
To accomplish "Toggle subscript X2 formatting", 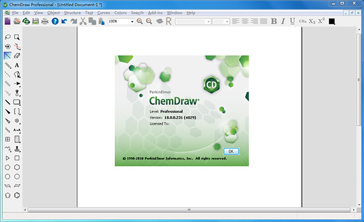I will click(x=312, y=21).
